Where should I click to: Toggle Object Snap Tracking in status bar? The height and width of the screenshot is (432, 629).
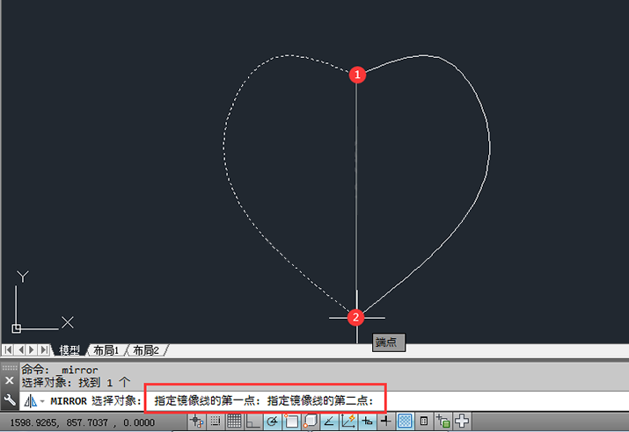(x=329, y=421)
